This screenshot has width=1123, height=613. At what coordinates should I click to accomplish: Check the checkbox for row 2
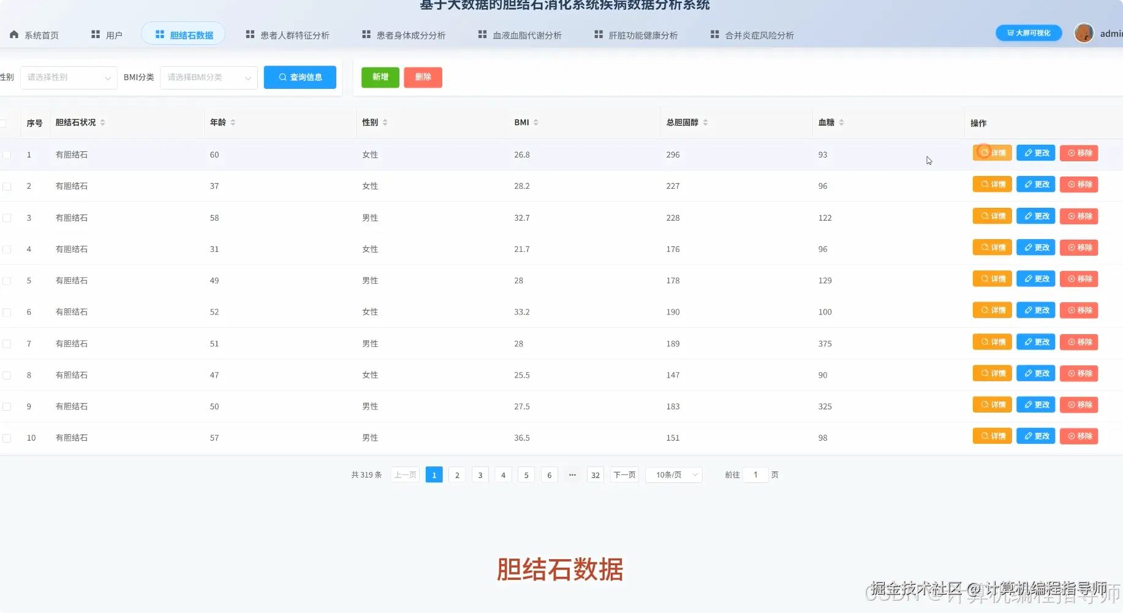pyautogui.click(x=7, y=186)
